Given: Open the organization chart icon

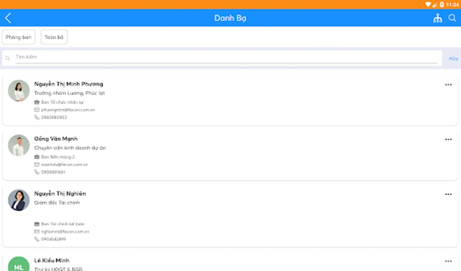Looking at the screenshot, I should 438,18.
